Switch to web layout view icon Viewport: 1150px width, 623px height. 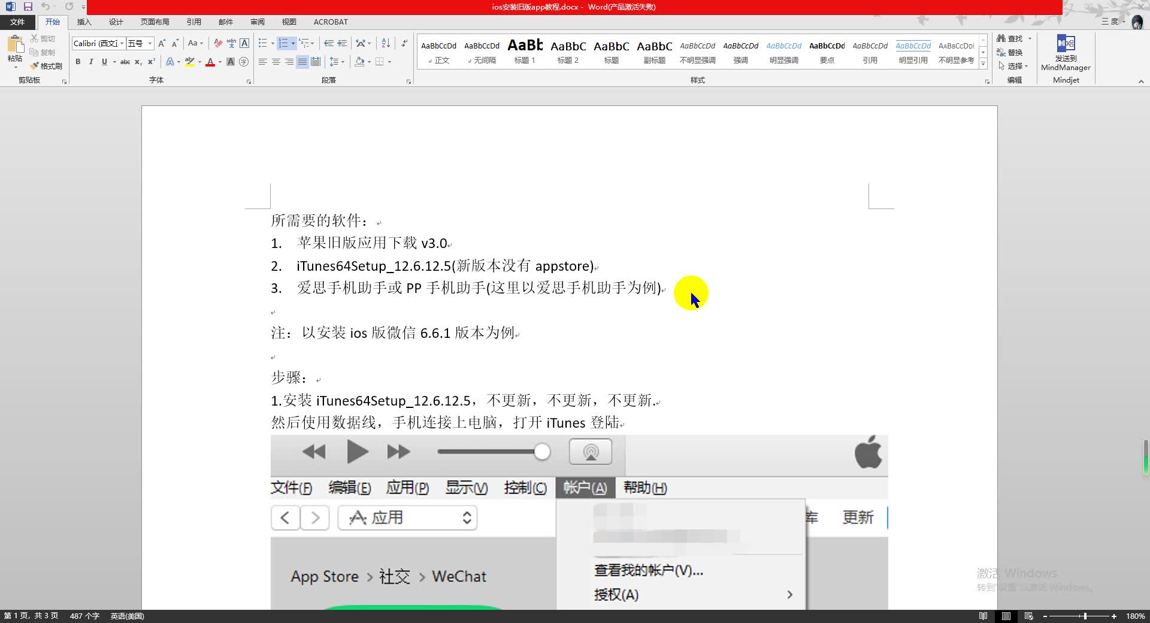tap(1029, 616)
